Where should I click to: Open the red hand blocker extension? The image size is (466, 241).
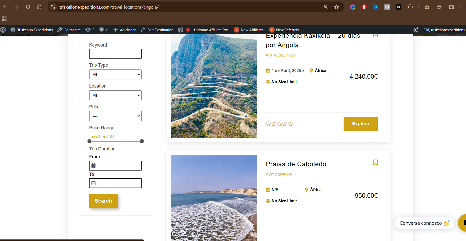pos(364,7)
